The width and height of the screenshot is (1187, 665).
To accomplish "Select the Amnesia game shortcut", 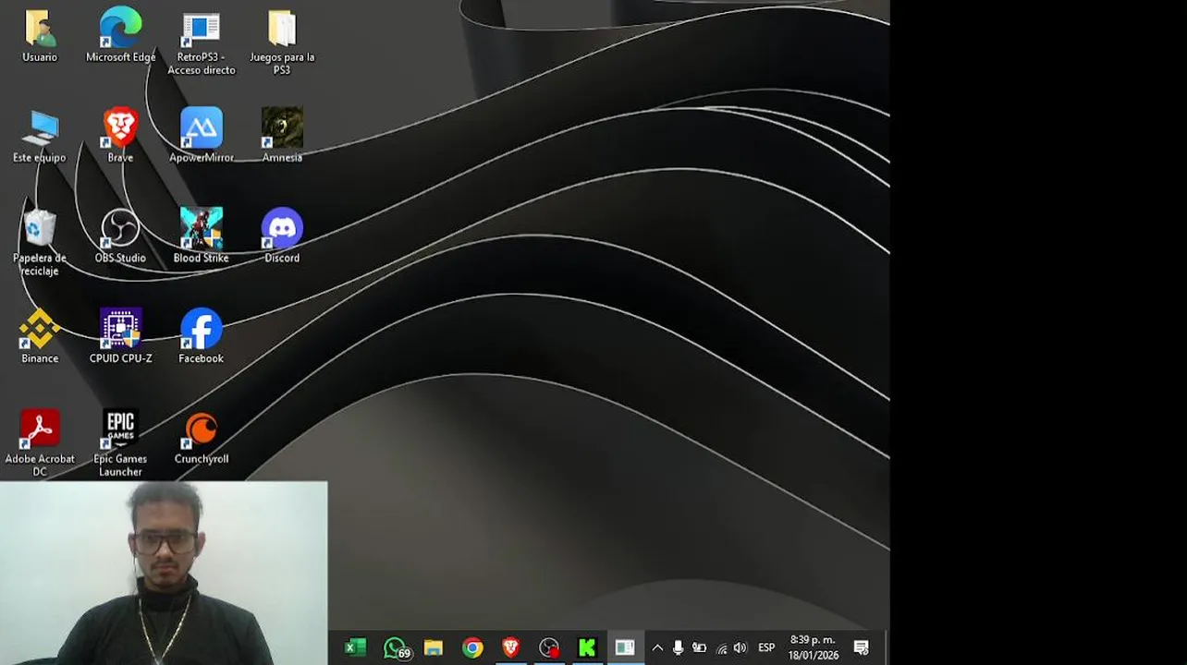I will 282,128.
